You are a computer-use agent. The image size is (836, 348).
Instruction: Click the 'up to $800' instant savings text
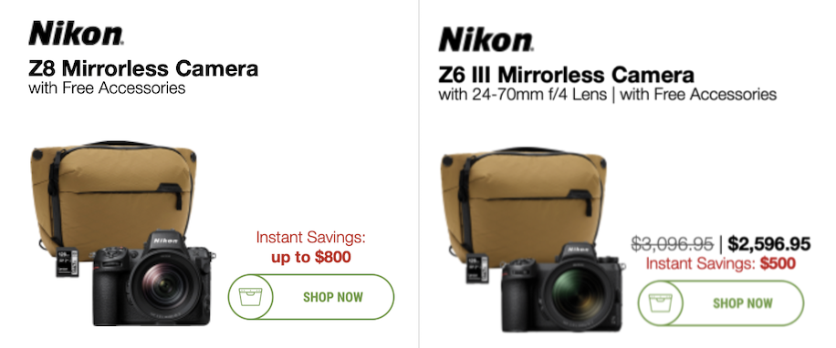pyautogui.click(x=311, y=258)
